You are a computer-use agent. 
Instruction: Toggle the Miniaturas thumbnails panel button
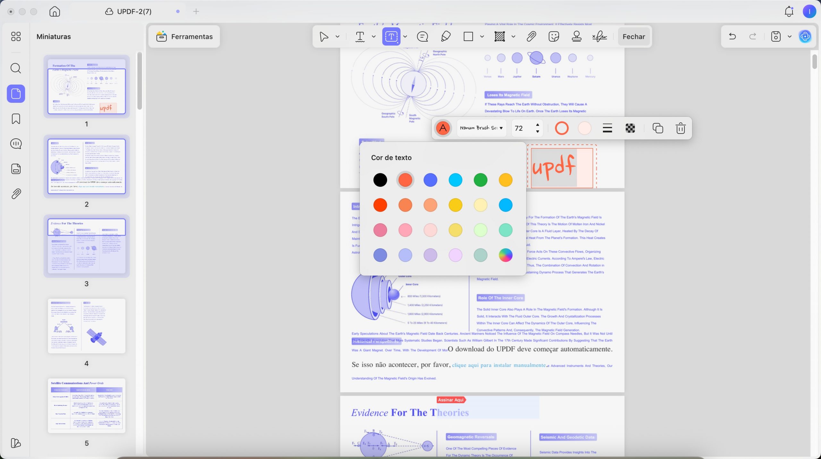click(x=16, y=94)
